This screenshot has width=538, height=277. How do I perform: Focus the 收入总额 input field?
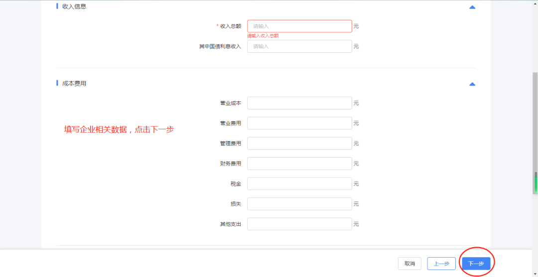click(x=299, y=26)
